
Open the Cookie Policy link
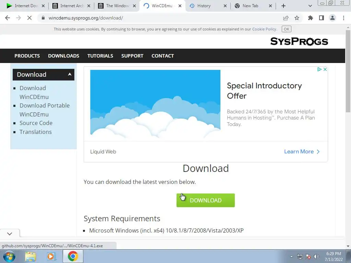coord(264,29)
